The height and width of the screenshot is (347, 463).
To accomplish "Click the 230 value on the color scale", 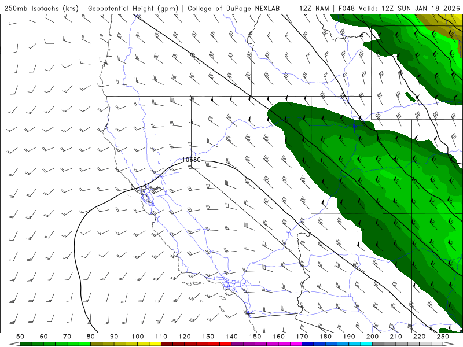I will [x=443, y=337].
